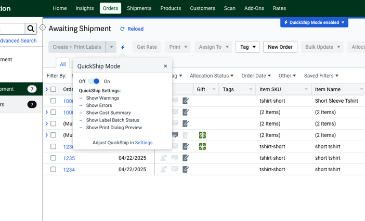Click the green gift icon in the short tshirt row
365x221 pixels.
[x=202, y=146]
